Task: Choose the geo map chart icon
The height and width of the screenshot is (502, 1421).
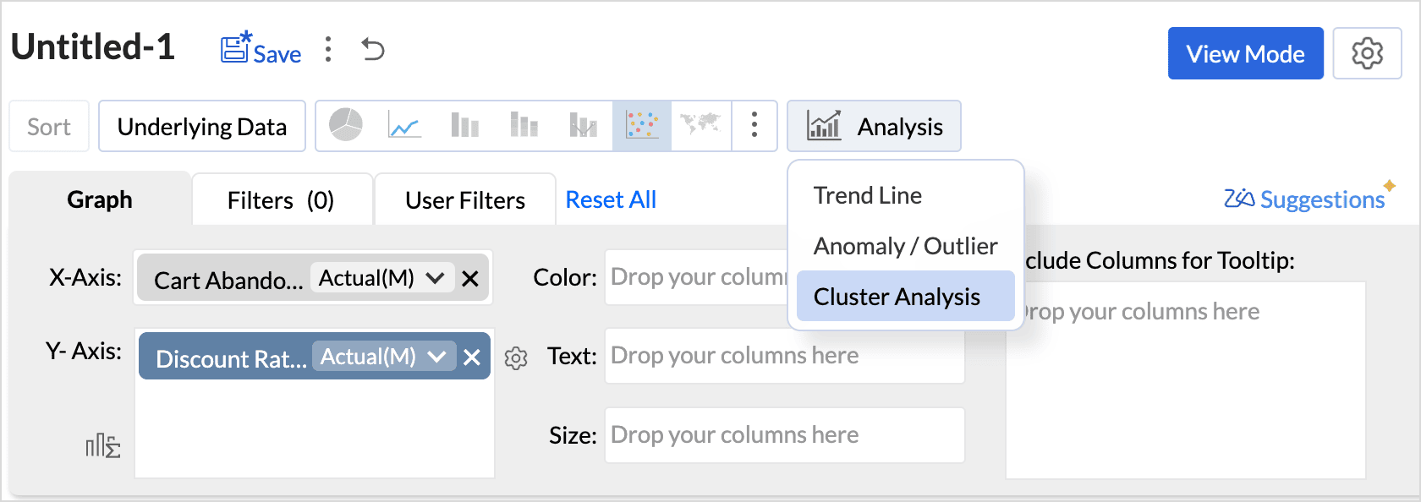Action: tap(700, 125)
